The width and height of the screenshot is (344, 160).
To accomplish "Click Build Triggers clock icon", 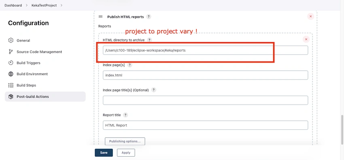I will pyautogui.click(x=11, y=63).
